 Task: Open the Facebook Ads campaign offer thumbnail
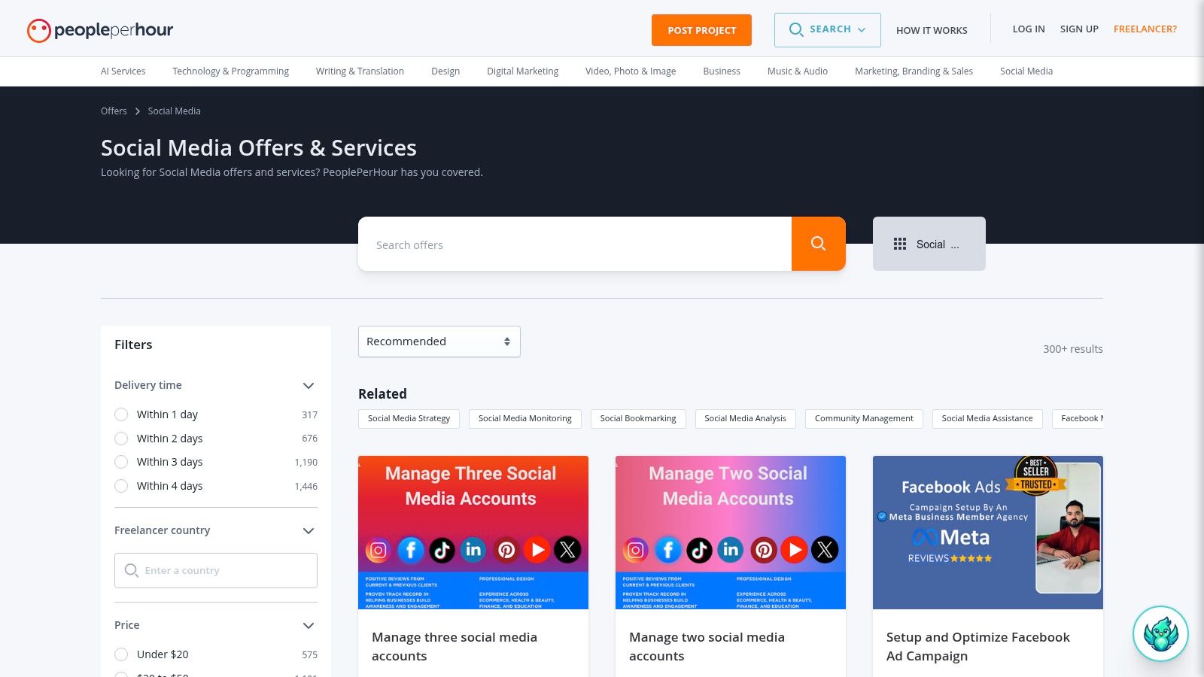click(x=988, y=533)
